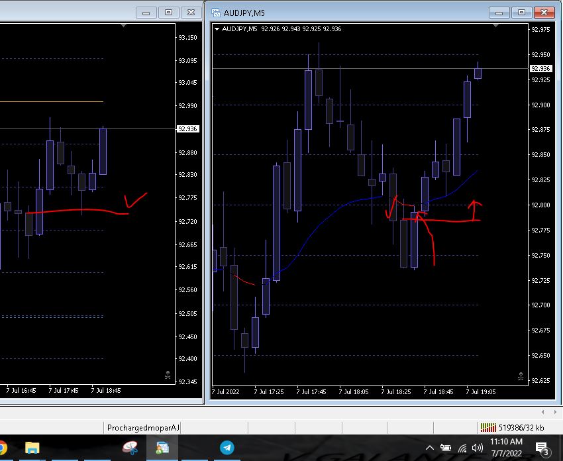Screen dimensions: 563x461
Task: Open the Wi-Fi network icon in system tray
Action: (462, 448)
